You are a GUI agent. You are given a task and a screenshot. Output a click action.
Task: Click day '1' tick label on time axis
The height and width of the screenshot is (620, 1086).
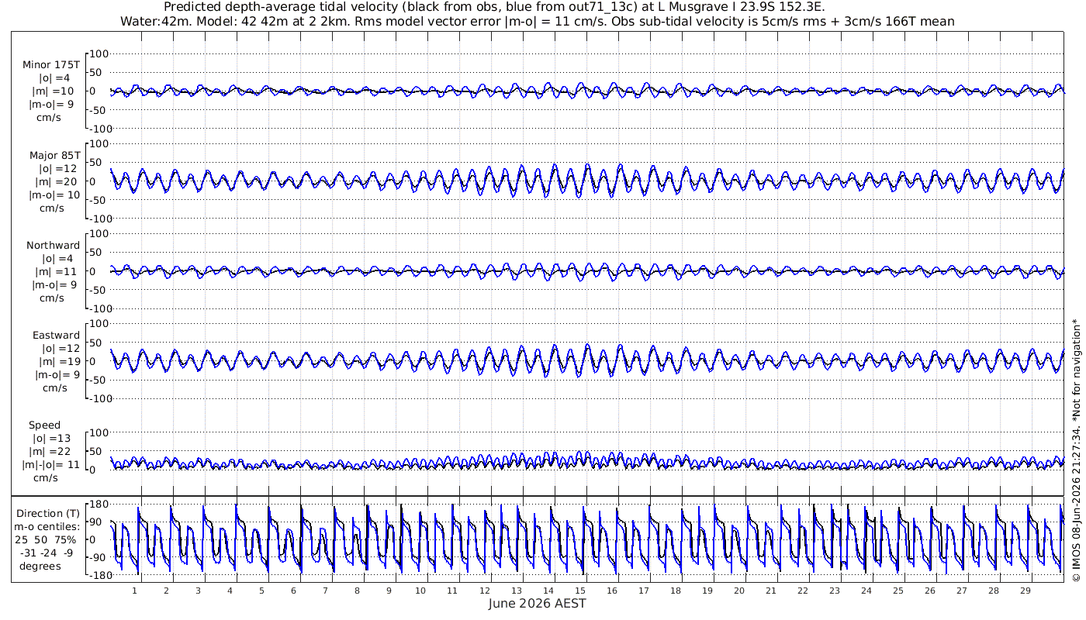135,591
